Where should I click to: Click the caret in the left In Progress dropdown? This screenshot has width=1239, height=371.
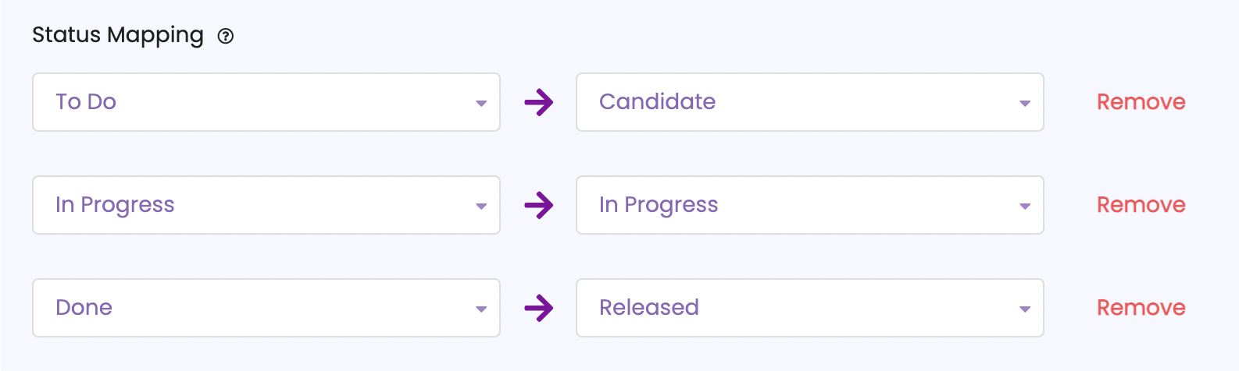481,207
